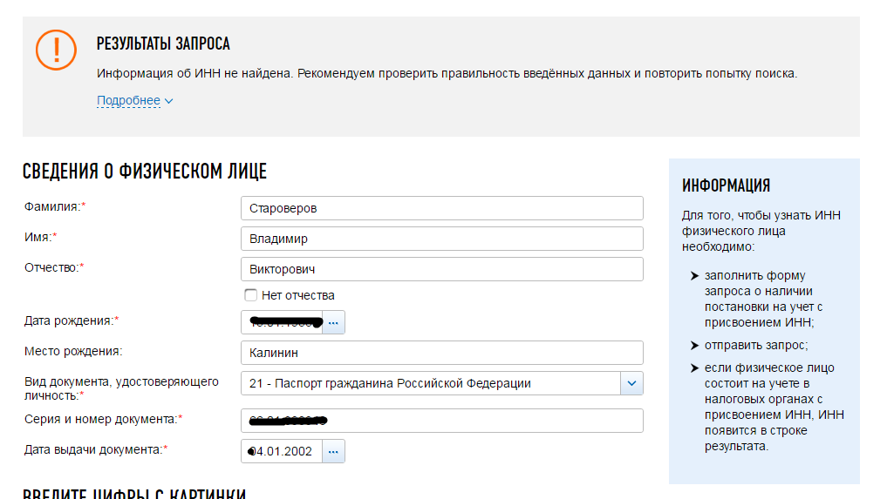This screenshot has height=499, width=887.
Task: Click the orange exclamation warning icon
Action: click(x=57, y=50)
